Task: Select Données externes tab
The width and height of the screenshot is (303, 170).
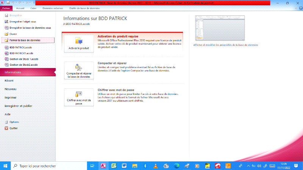Action: click(53, 8)
